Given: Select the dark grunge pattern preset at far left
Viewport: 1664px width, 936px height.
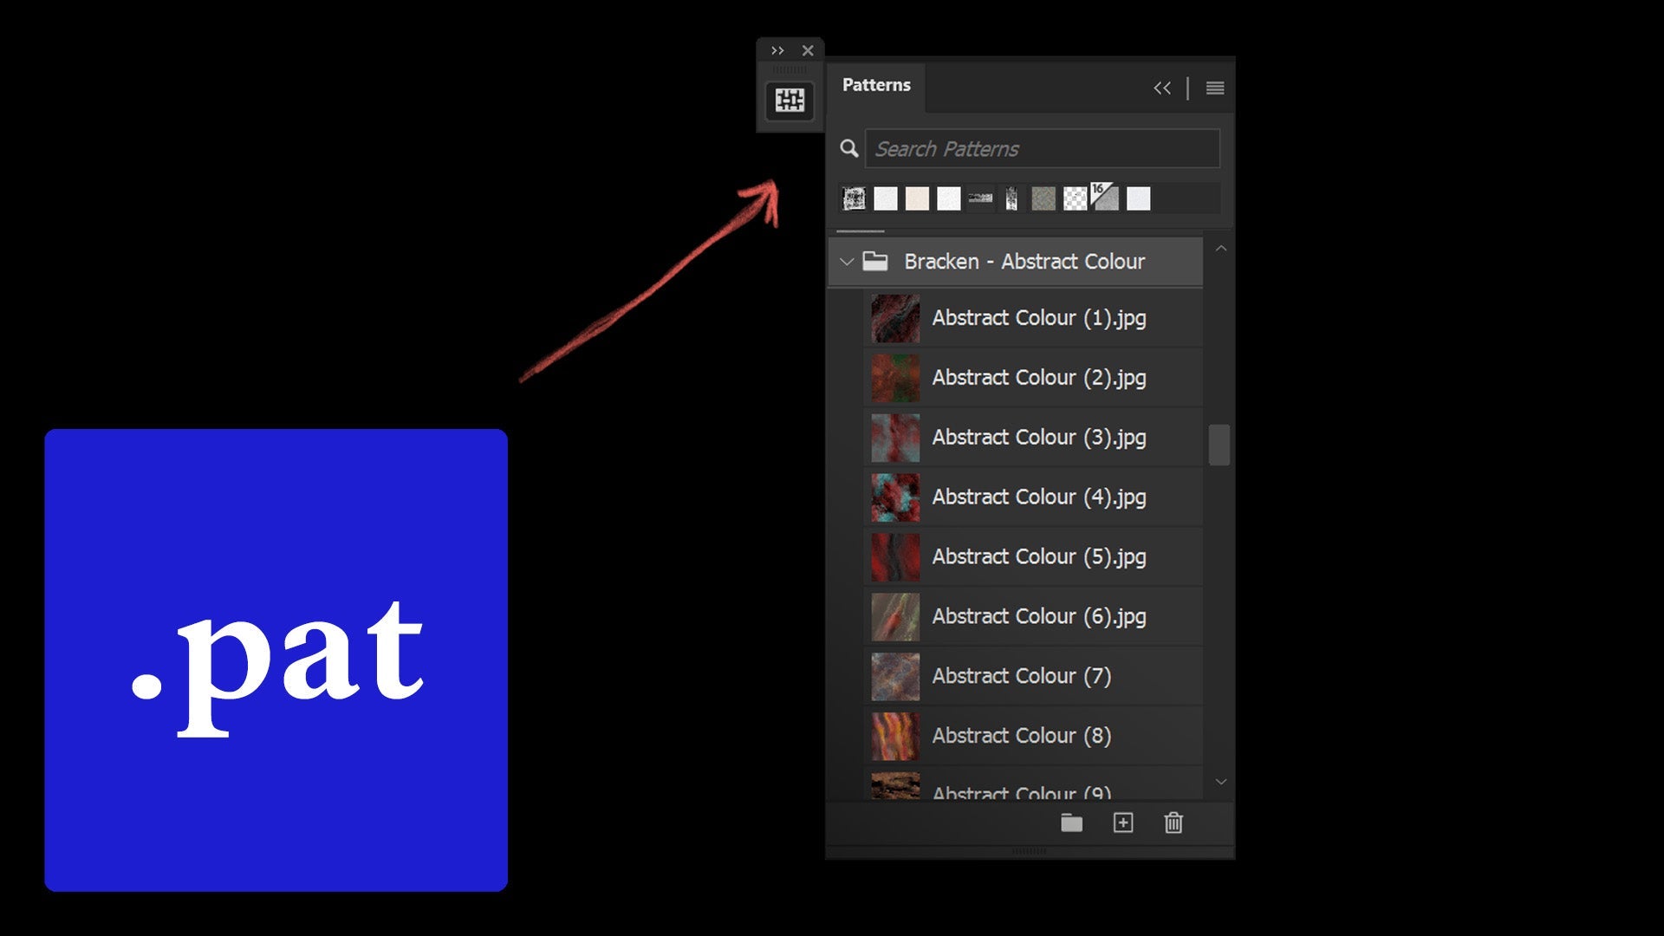Looking at the screenshot, I should click(x=854, y=198).
